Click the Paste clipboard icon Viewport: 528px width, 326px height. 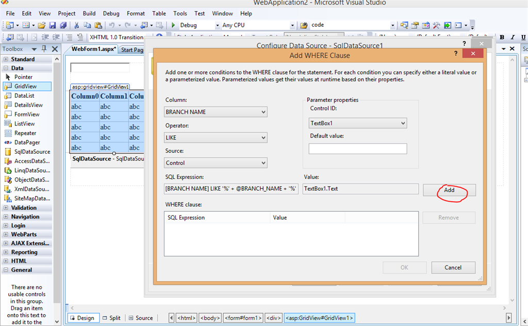[97, 25]
